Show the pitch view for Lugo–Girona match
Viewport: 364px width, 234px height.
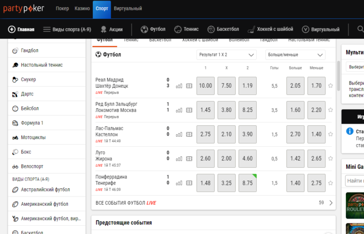click(x=189, y=159)
